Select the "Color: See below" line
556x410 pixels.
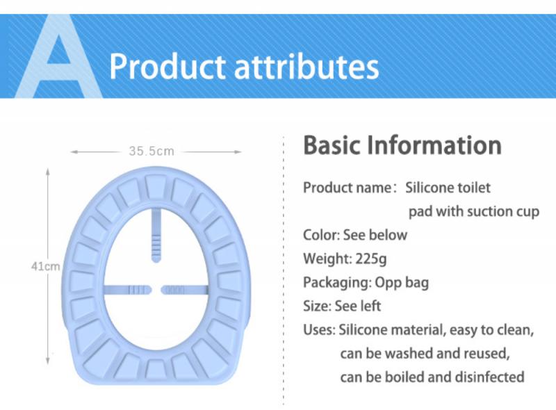355,235
